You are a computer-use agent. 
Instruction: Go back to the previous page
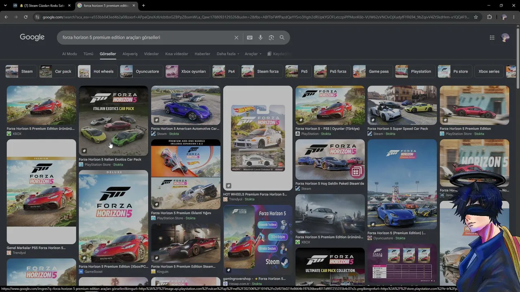[x=6, y=17]
